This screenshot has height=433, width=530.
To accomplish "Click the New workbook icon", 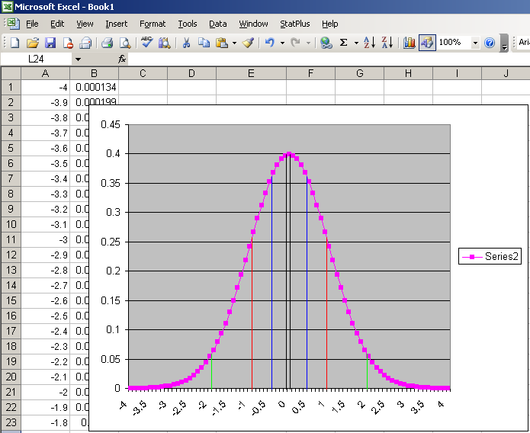I will [14, 43].
